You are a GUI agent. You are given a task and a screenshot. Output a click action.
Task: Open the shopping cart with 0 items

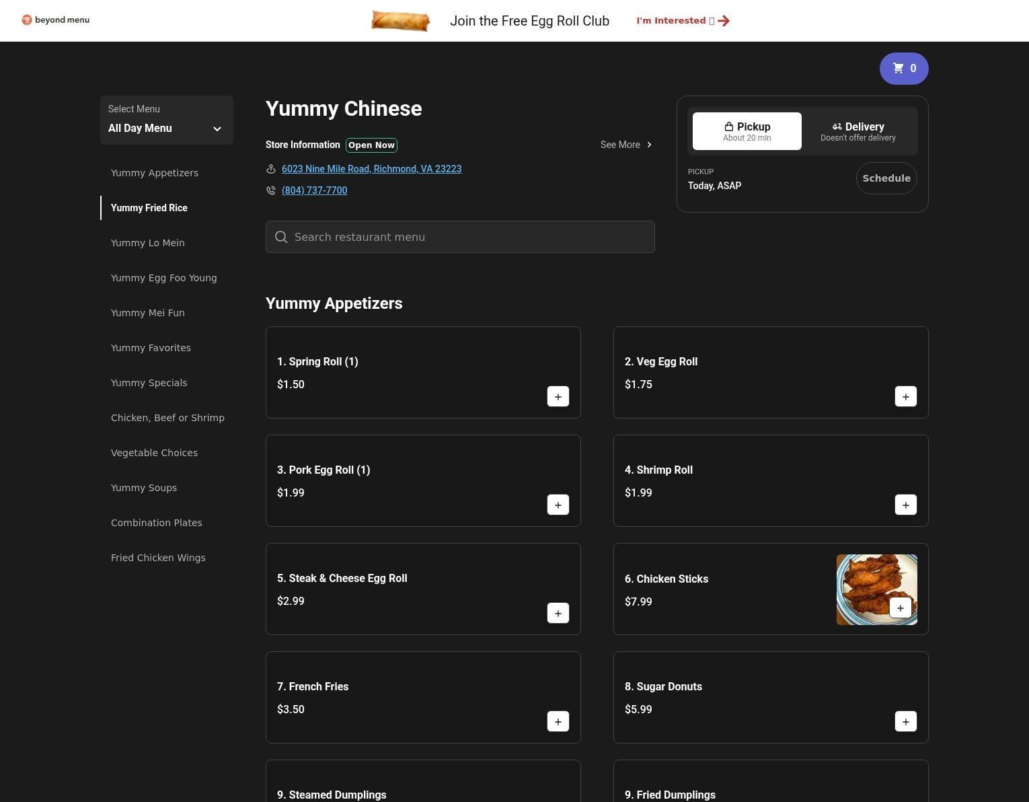904,68
